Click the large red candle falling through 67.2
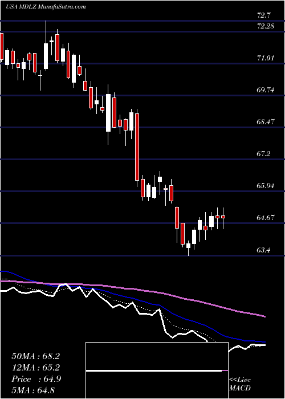285x399 pixels. click(137, 147)
